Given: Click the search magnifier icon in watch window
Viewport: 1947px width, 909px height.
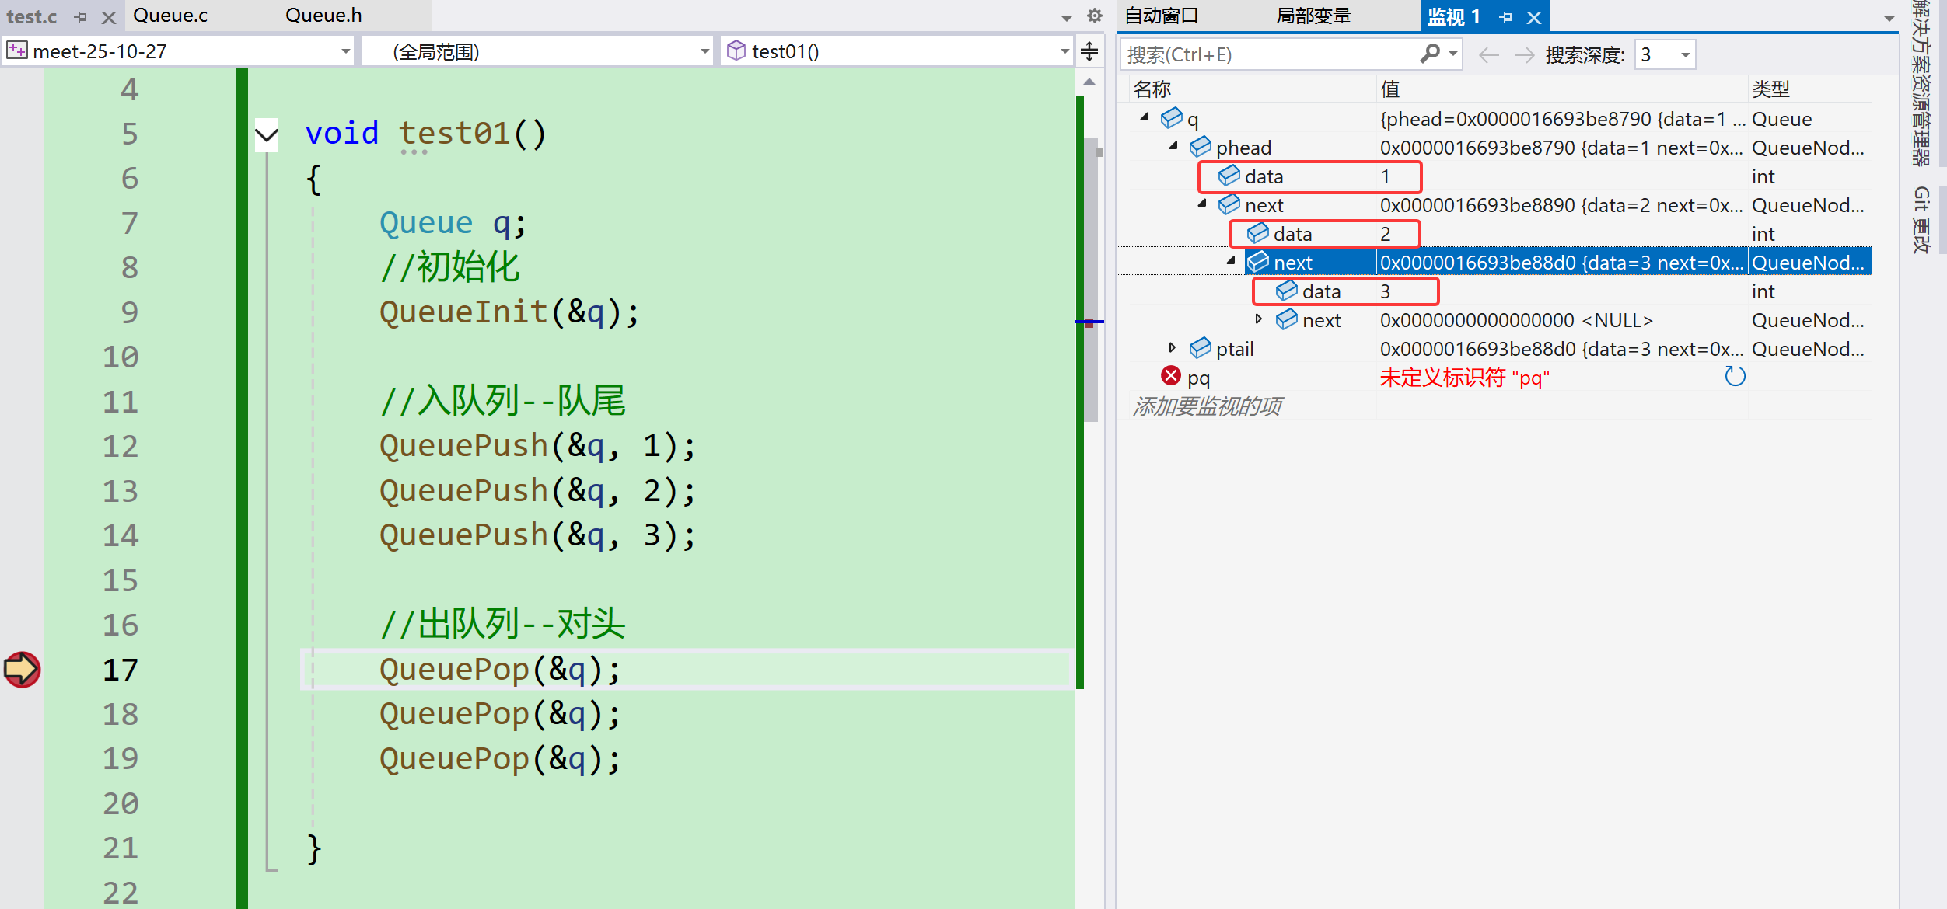Looking at the screenshot, I should coord(1429,54).
